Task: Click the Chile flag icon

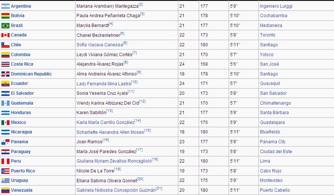Action: 5,45
